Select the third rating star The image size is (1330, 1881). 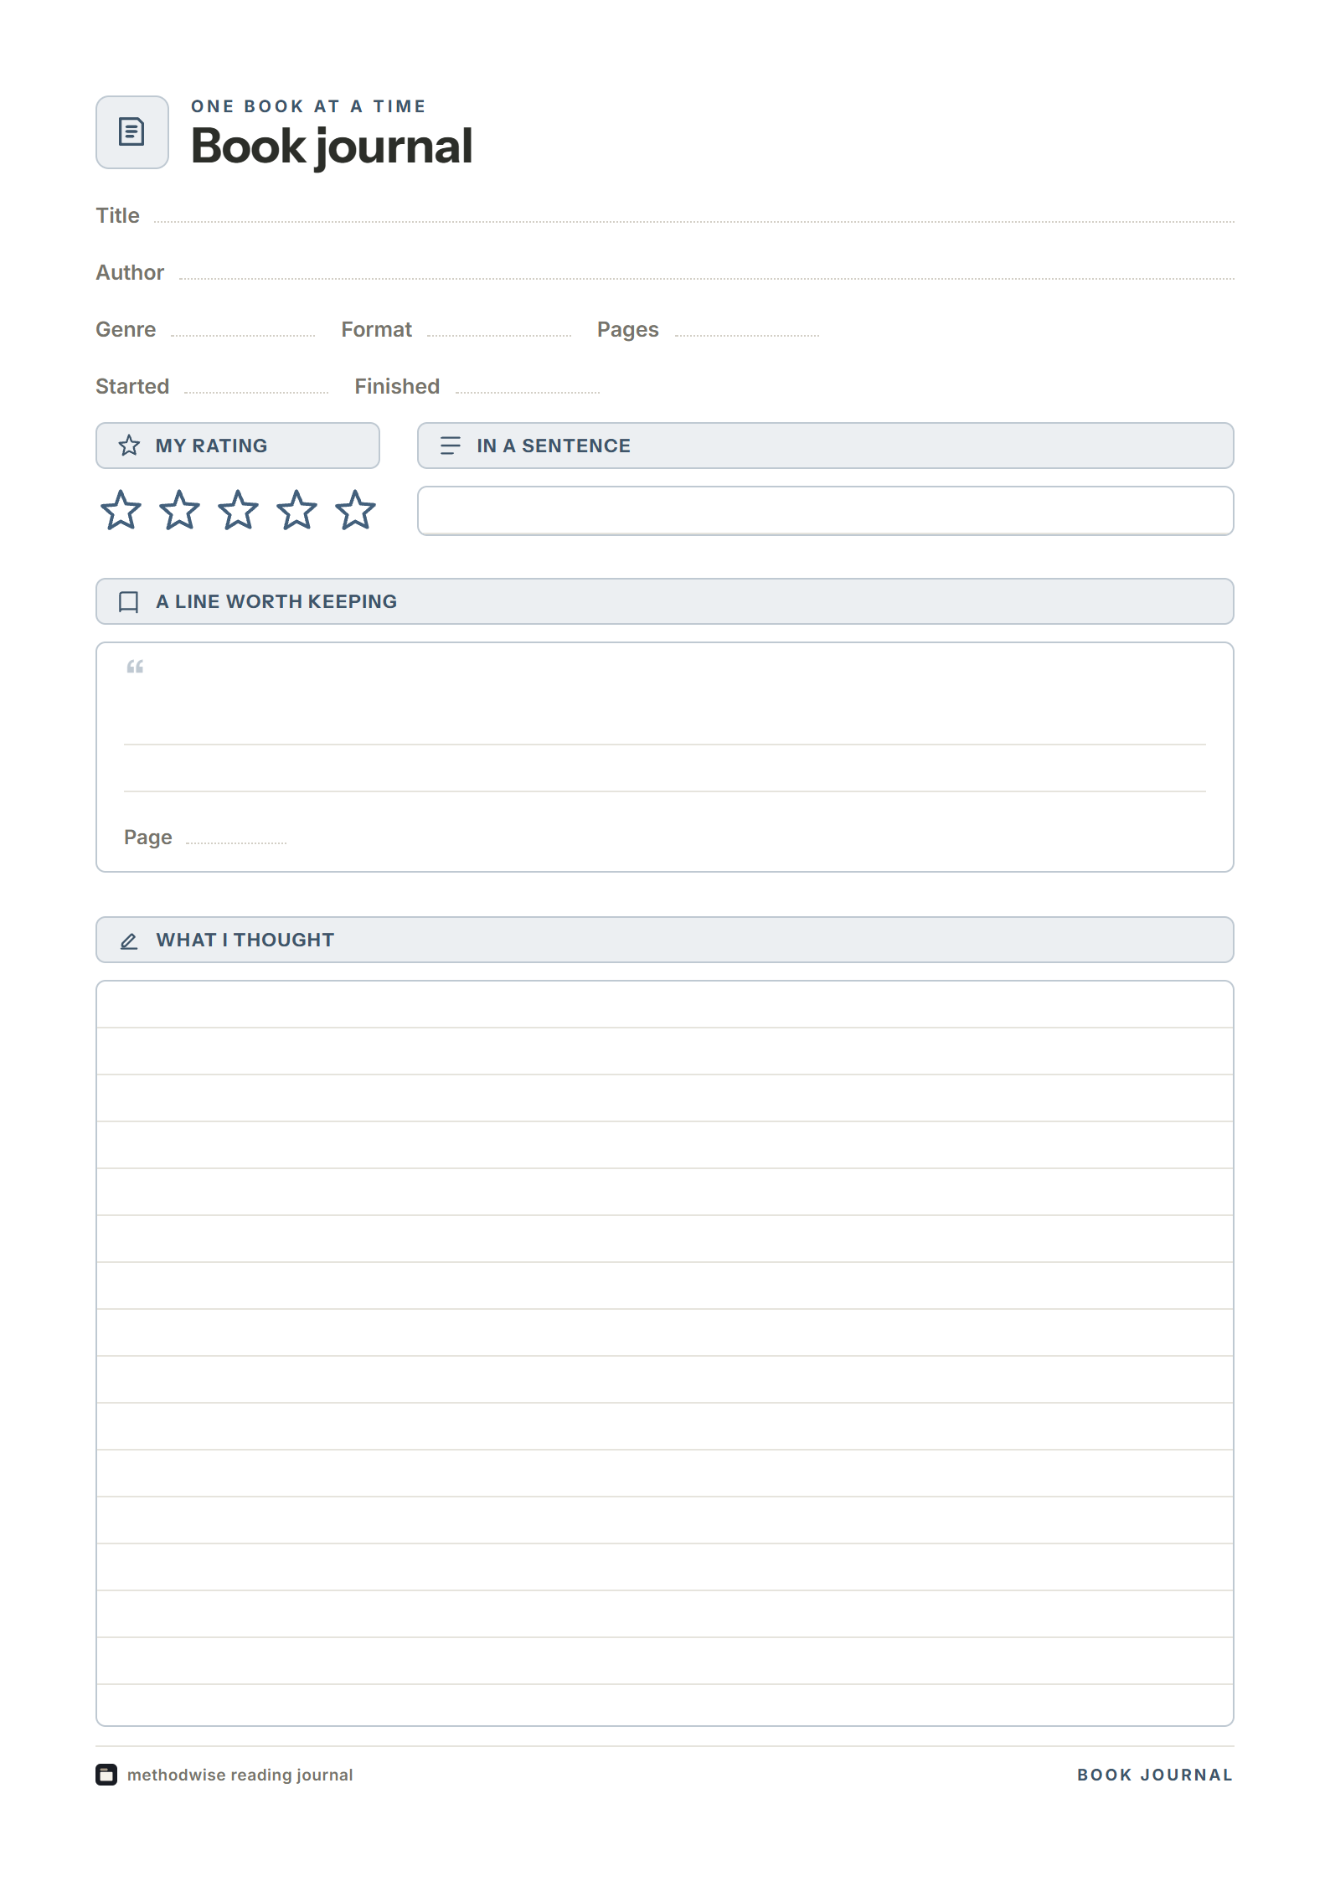coord(239,510)
